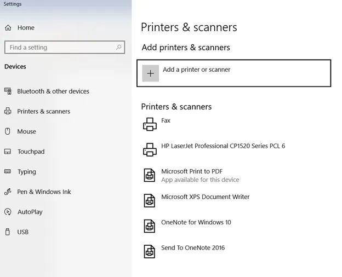This screenshot has height=277, width=342.
Task: Click the USB sidebar icon
Action: 8,232
